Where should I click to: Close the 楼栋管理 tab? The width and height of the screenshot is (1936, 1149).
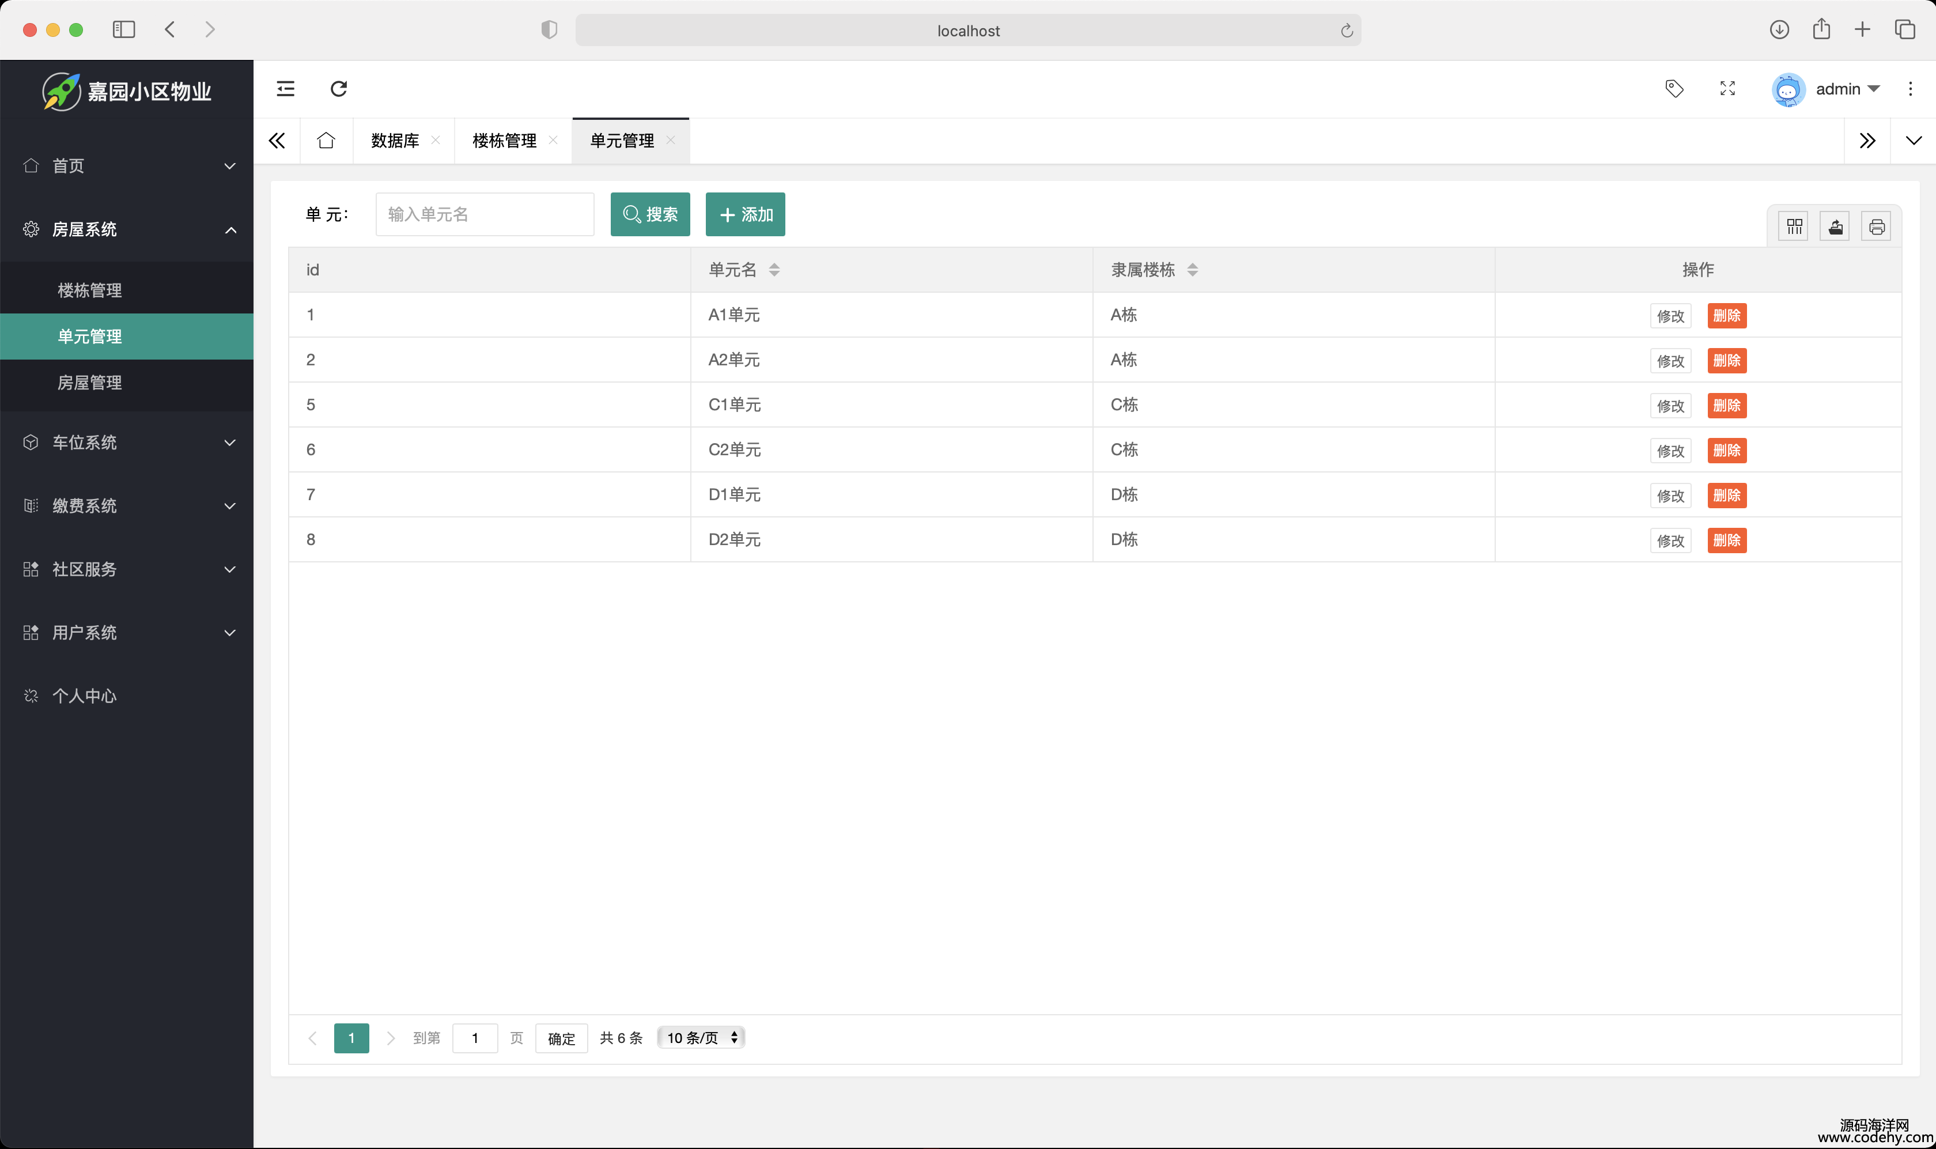[x=553, y=140]
